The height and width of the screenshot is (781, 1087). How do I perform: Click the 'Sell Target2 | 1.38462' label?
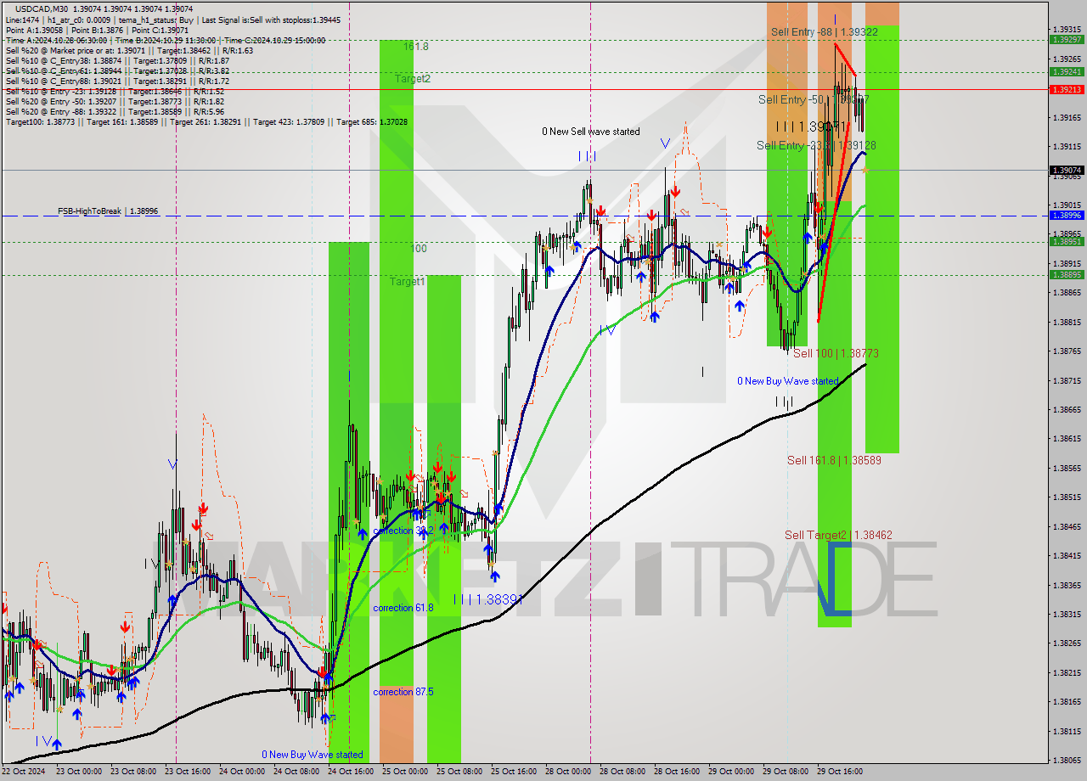[x=838, y=535]
